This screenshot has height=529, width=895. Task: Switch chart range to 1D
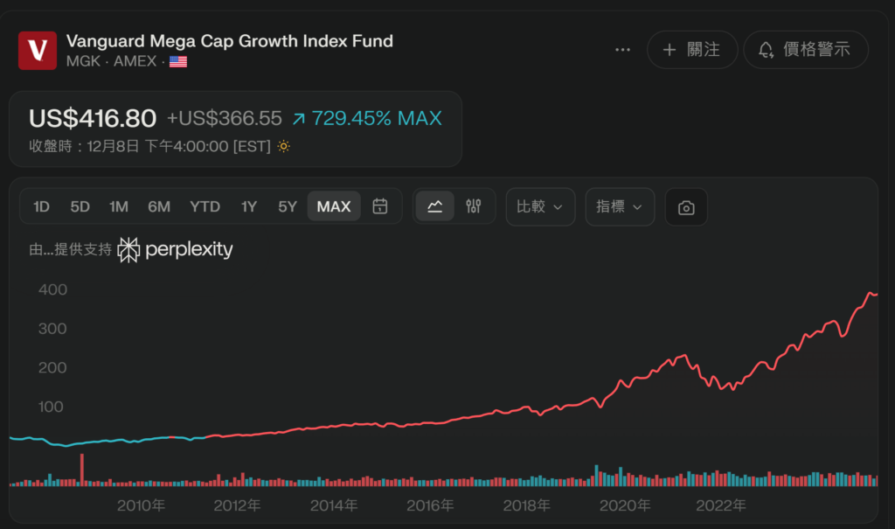[x=41, y=206]
